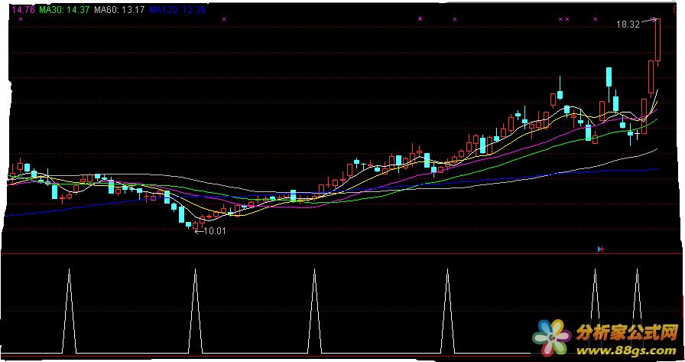Image resolution: width=685 pixels, height=362 pixels.
Task: Click the blue-red double arrow marker
Action: click(x=601, y=249)
